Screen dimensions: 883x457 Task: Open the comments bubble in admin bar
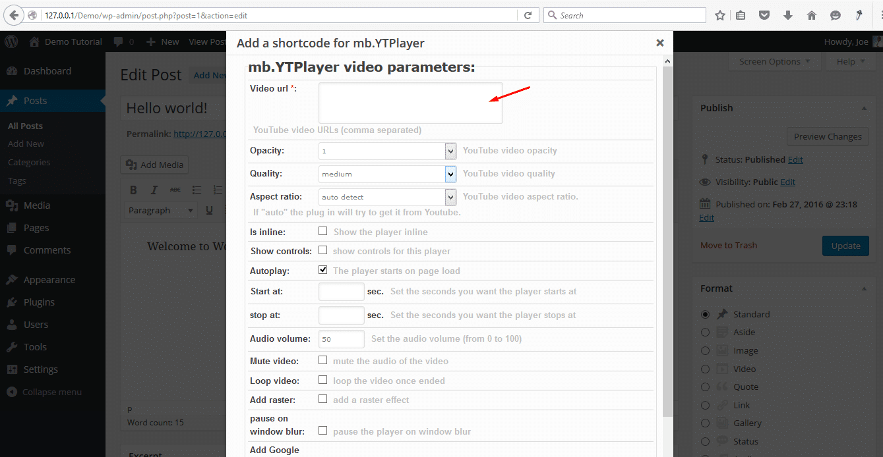coord(118,41)
